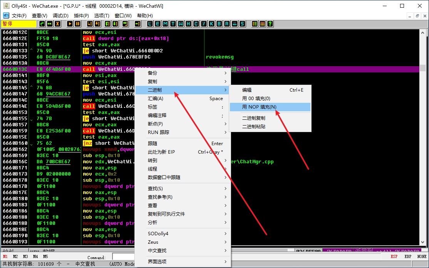Viewport: 429px width, 268px height.
Task: Open the 帮助(H) menu
Action: pyautogui.click(x=145, y=15)
